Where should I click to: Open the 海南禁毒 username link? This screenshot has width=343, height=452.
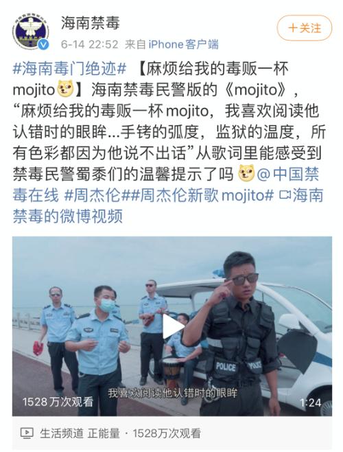pos(90,23)
